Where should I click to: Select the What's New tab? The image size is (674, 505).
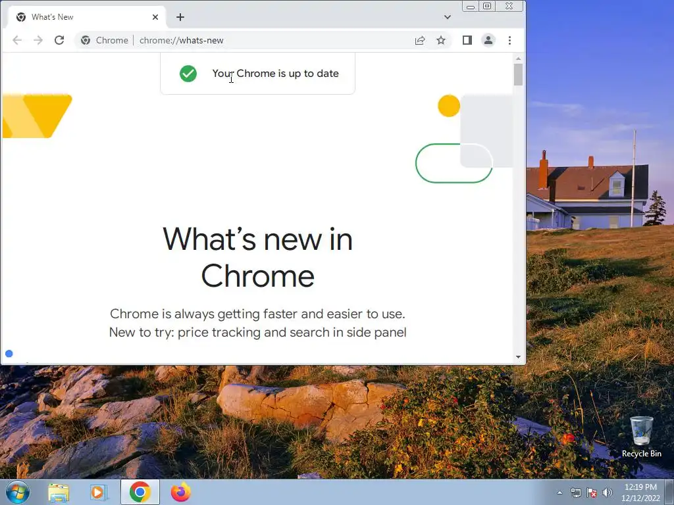point(86,17)
